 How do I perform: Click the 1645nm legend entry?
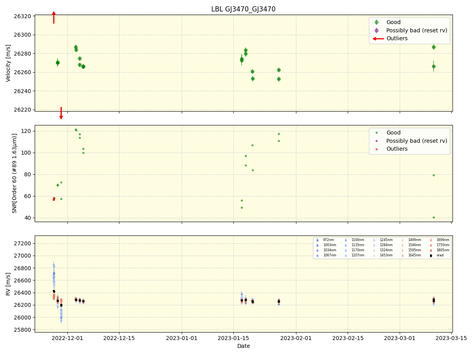415,255
